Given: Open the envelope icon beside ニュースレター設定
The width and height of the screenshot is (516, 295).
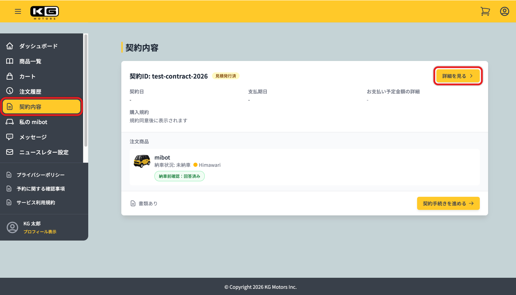Looking at the screenshot, I should [9, 152].
